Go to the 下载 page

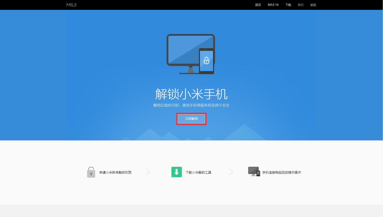click(x=288, y=5)
